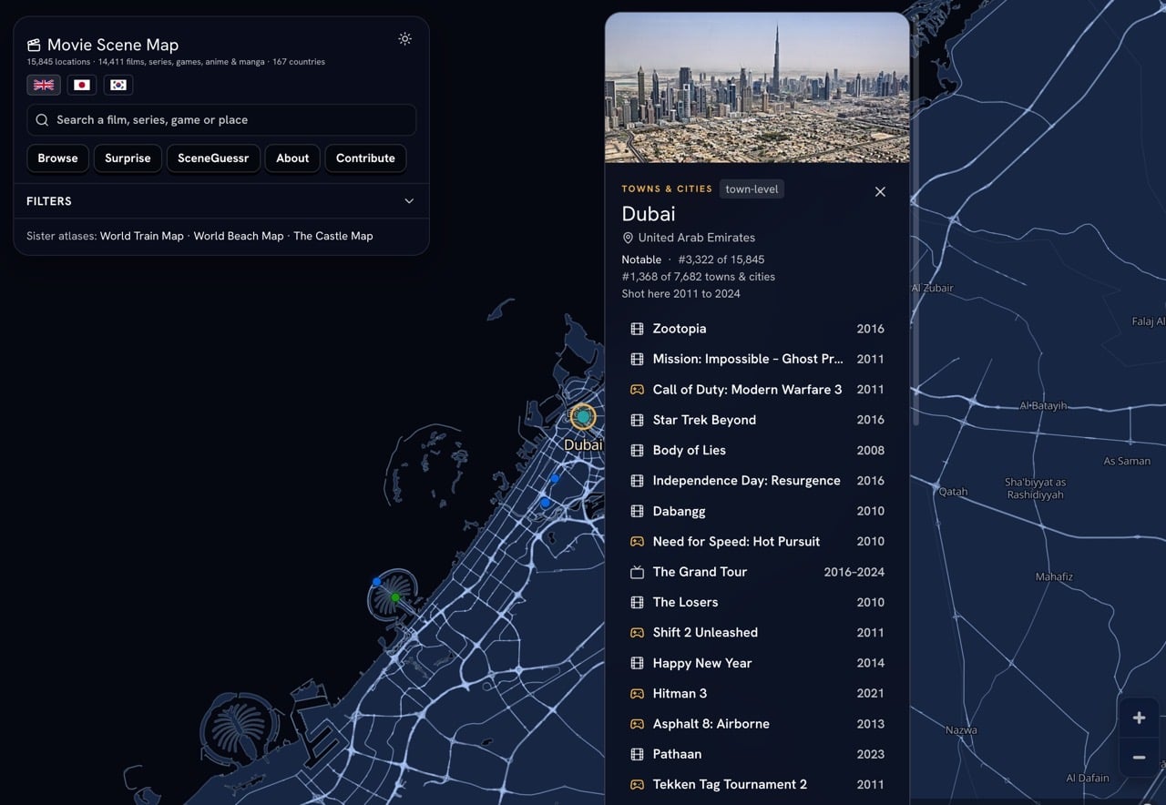The width and height of the screenshot is (1166, 805).
Task: Click the gamepad icon beside Shift 2 Unleashed
Action: pyautogui.click(x=638, y=633)
